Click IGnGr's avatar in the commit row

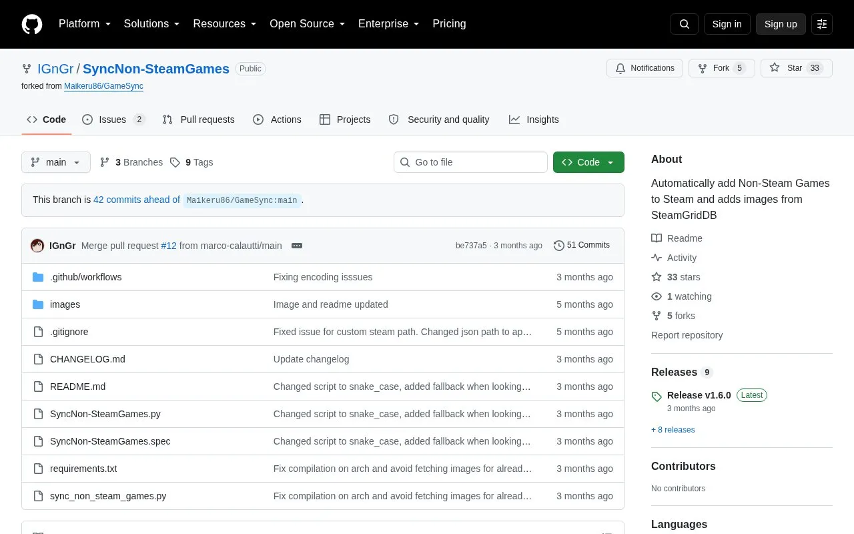point(37,246)
